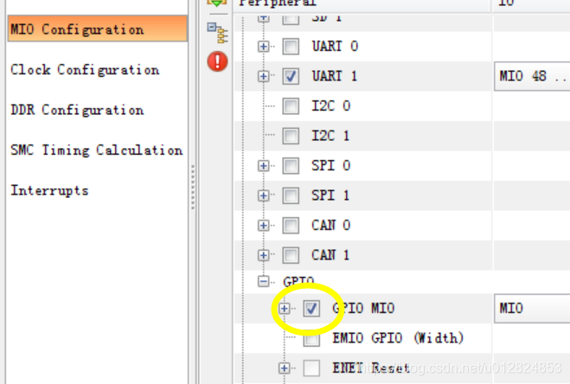
Task: Select the ENET Reset row label
Action: click(371, 368)
